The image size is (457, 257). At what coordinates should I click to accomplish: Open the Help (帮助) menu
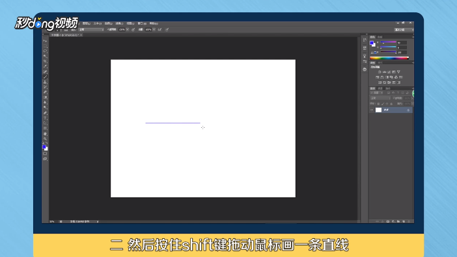(154, 23)
